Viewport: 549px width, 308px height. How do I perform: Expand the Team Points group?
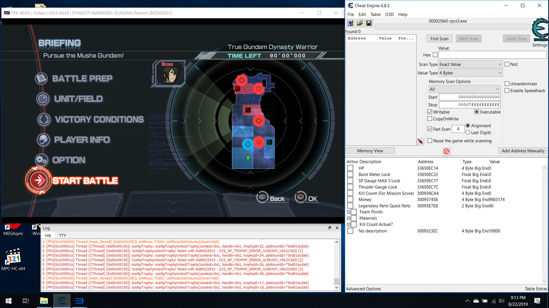(349, 212)
